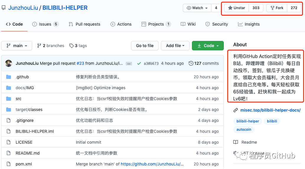Open the docs/IMG folder
Viewport: 305px width, 169px height.
(25, 88)
